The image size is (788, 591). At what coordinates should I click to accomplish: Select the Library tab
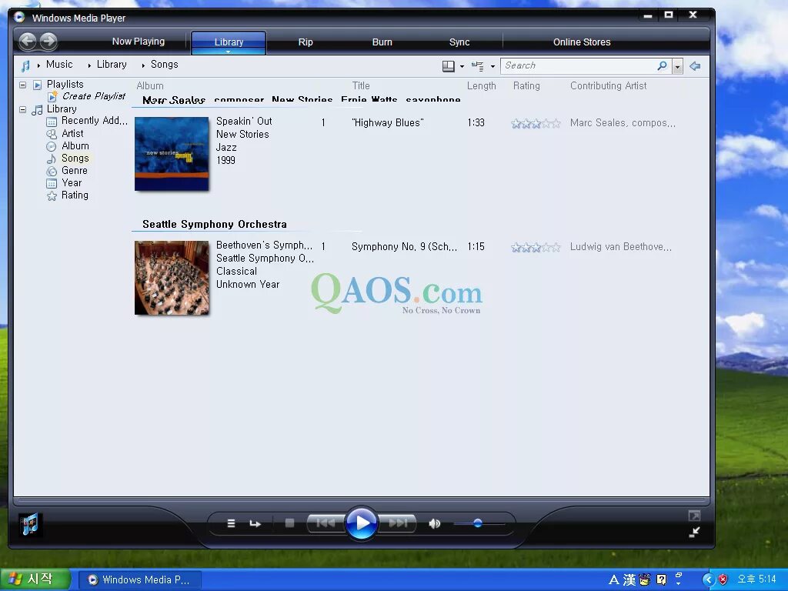point(229,42)
